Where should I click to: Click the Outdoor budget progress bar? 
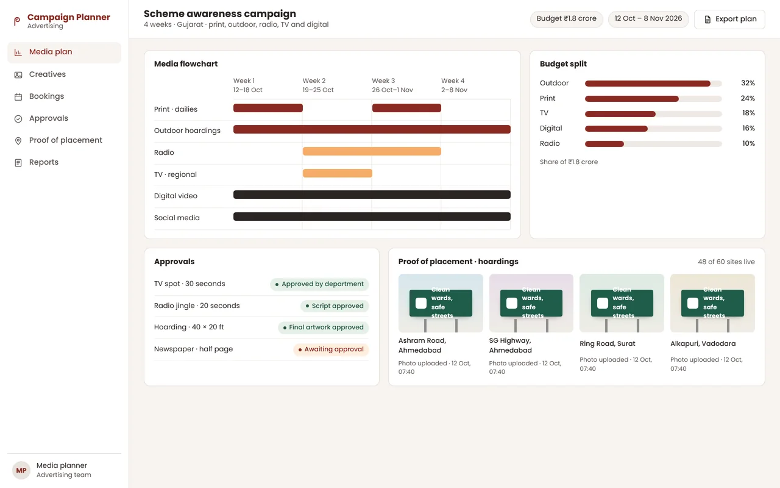pyautogui.click(x=653, y=84)
